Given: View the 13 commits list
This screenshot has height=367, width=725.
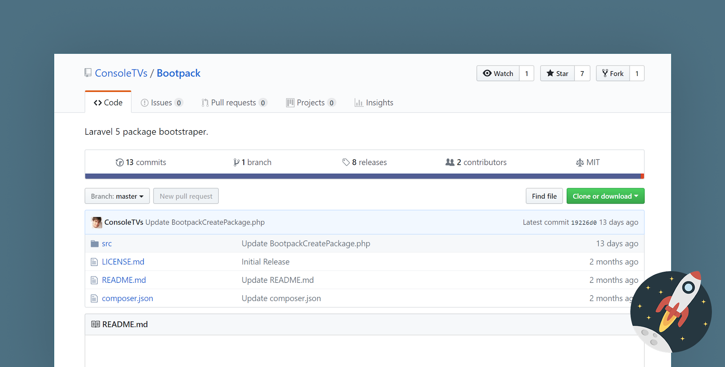Looking at the screenshot, I should [x=141, y=162].
